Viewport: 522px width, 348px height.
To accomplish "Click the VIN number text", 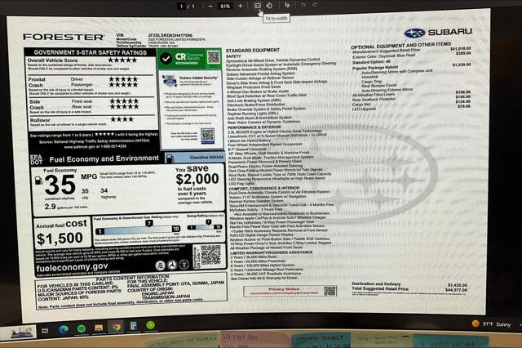I will 170,35.
